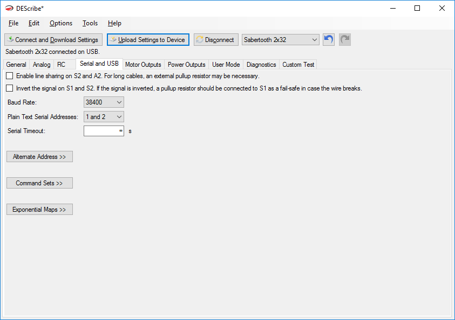Open the Tools menu
This screenshot has height=320, width=455.
90,23
